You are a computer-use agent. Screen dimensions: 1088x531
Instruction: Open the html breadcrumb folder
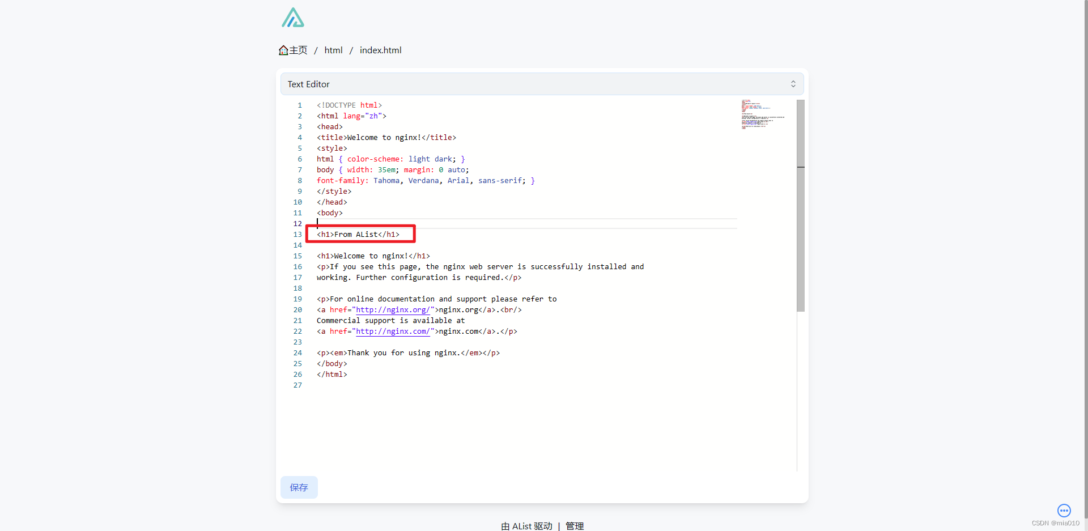pyautogui.click(x=333, y=50)
